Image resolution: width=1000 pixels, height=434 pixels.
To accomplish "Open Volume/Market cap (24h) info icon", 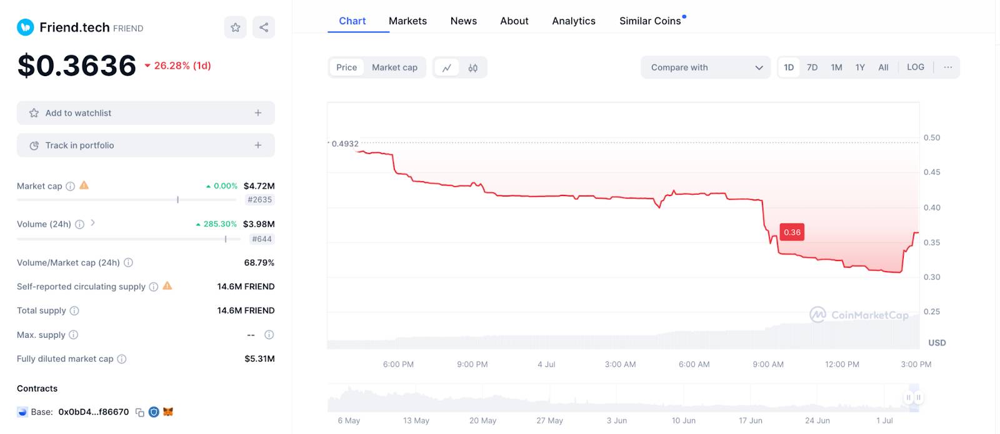I will click(128, 263).
